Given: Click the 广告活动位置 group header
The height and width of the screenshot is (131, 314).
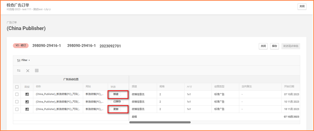Looking at the screenshot, I should click(x=71, y=79).
